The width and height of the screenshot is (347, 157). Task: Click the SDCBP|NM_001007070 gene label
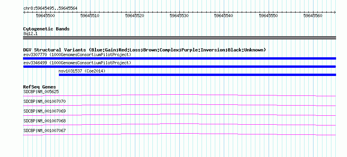[44, 102]
